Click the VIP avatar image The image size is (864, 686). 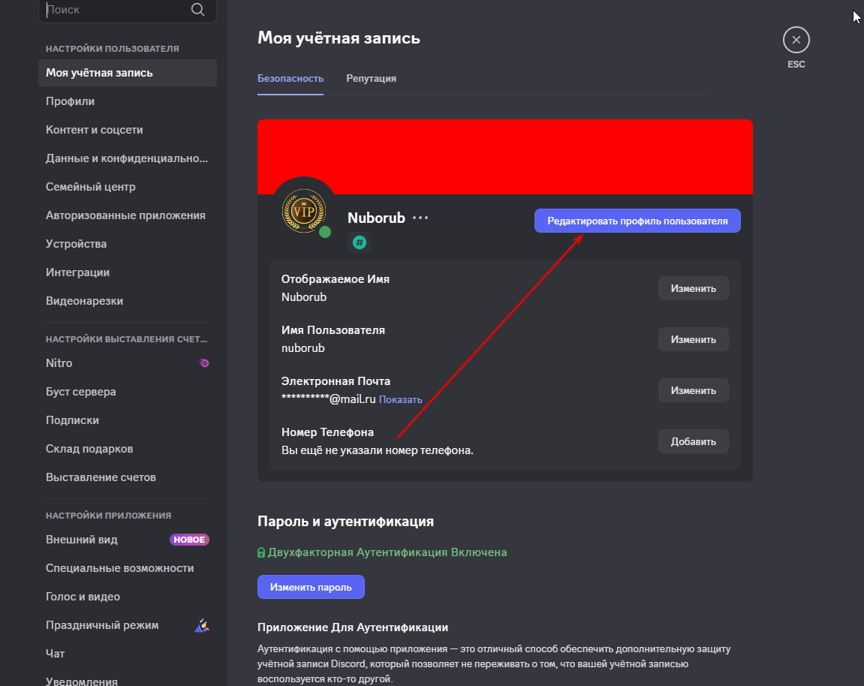click(x=304, y=211)
